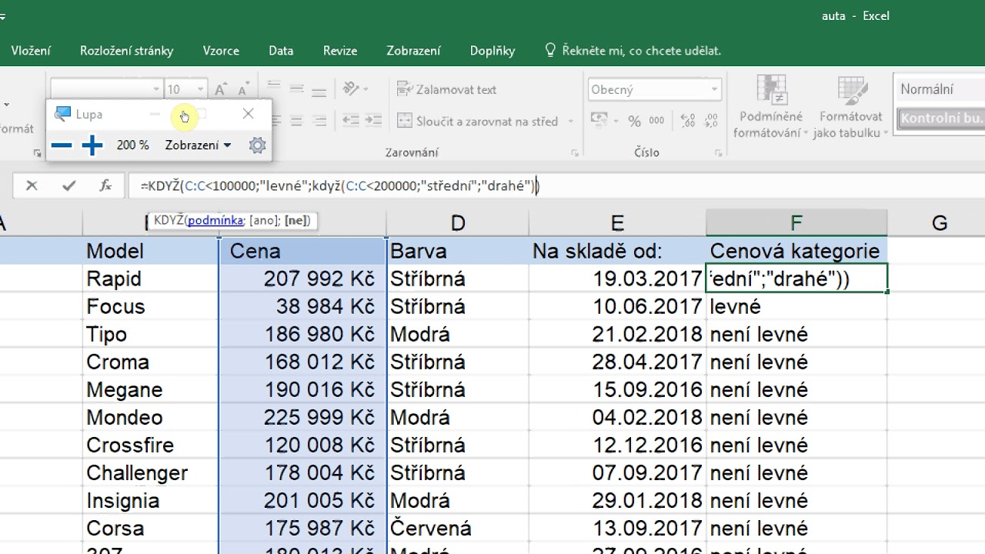Screen dimensions: 985x554
Task: Select column E header
Action: [617, 223]
